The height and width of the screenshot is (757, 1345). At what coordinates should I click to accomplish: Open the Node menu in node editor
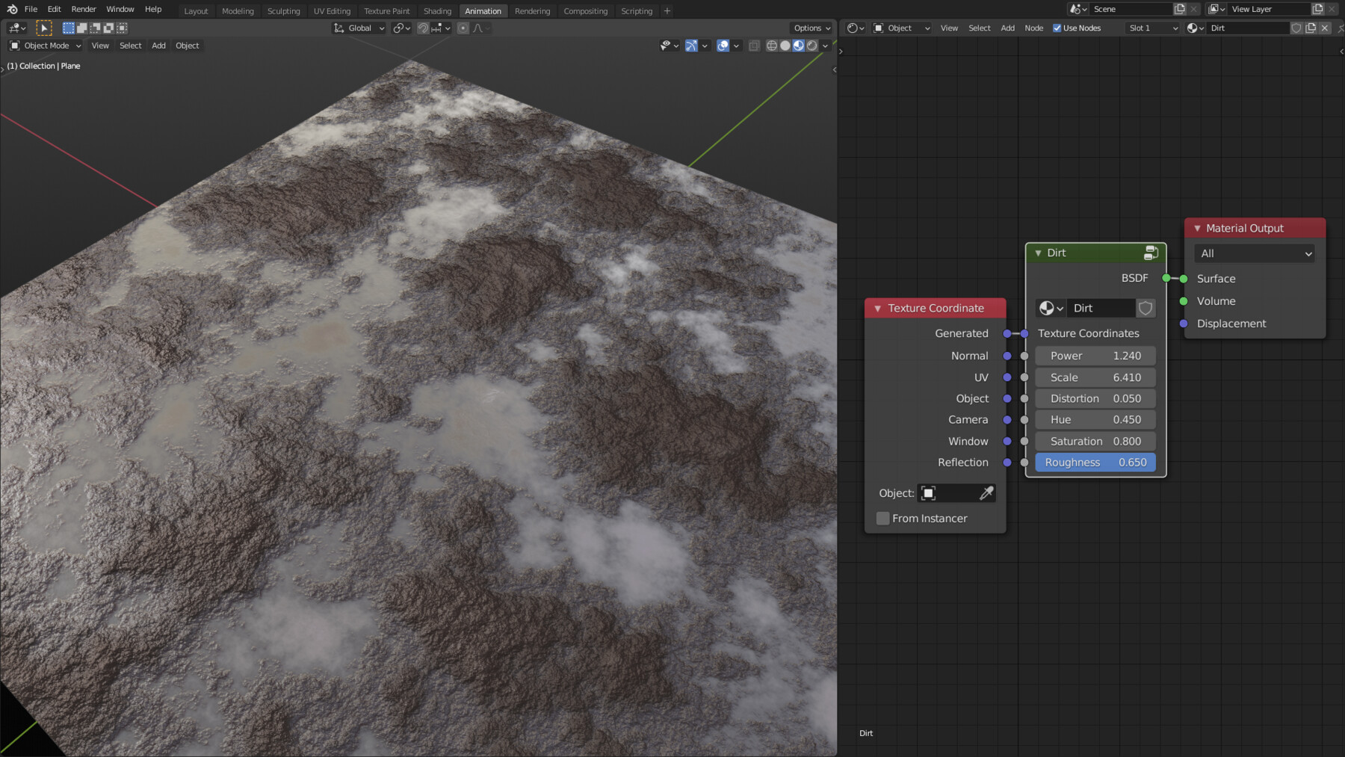(x=1033, y=28)
